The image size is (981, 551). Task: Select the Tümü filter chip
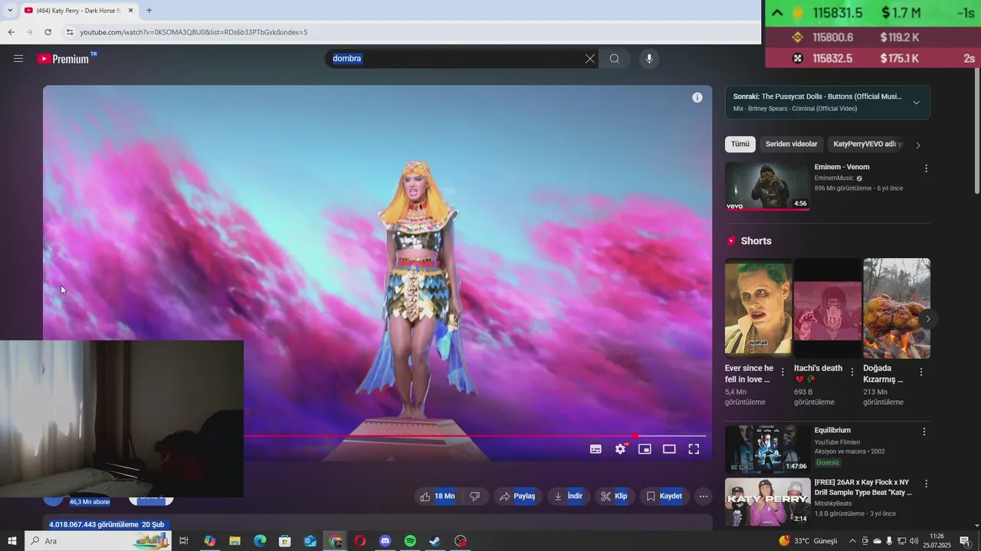[740, 145]
